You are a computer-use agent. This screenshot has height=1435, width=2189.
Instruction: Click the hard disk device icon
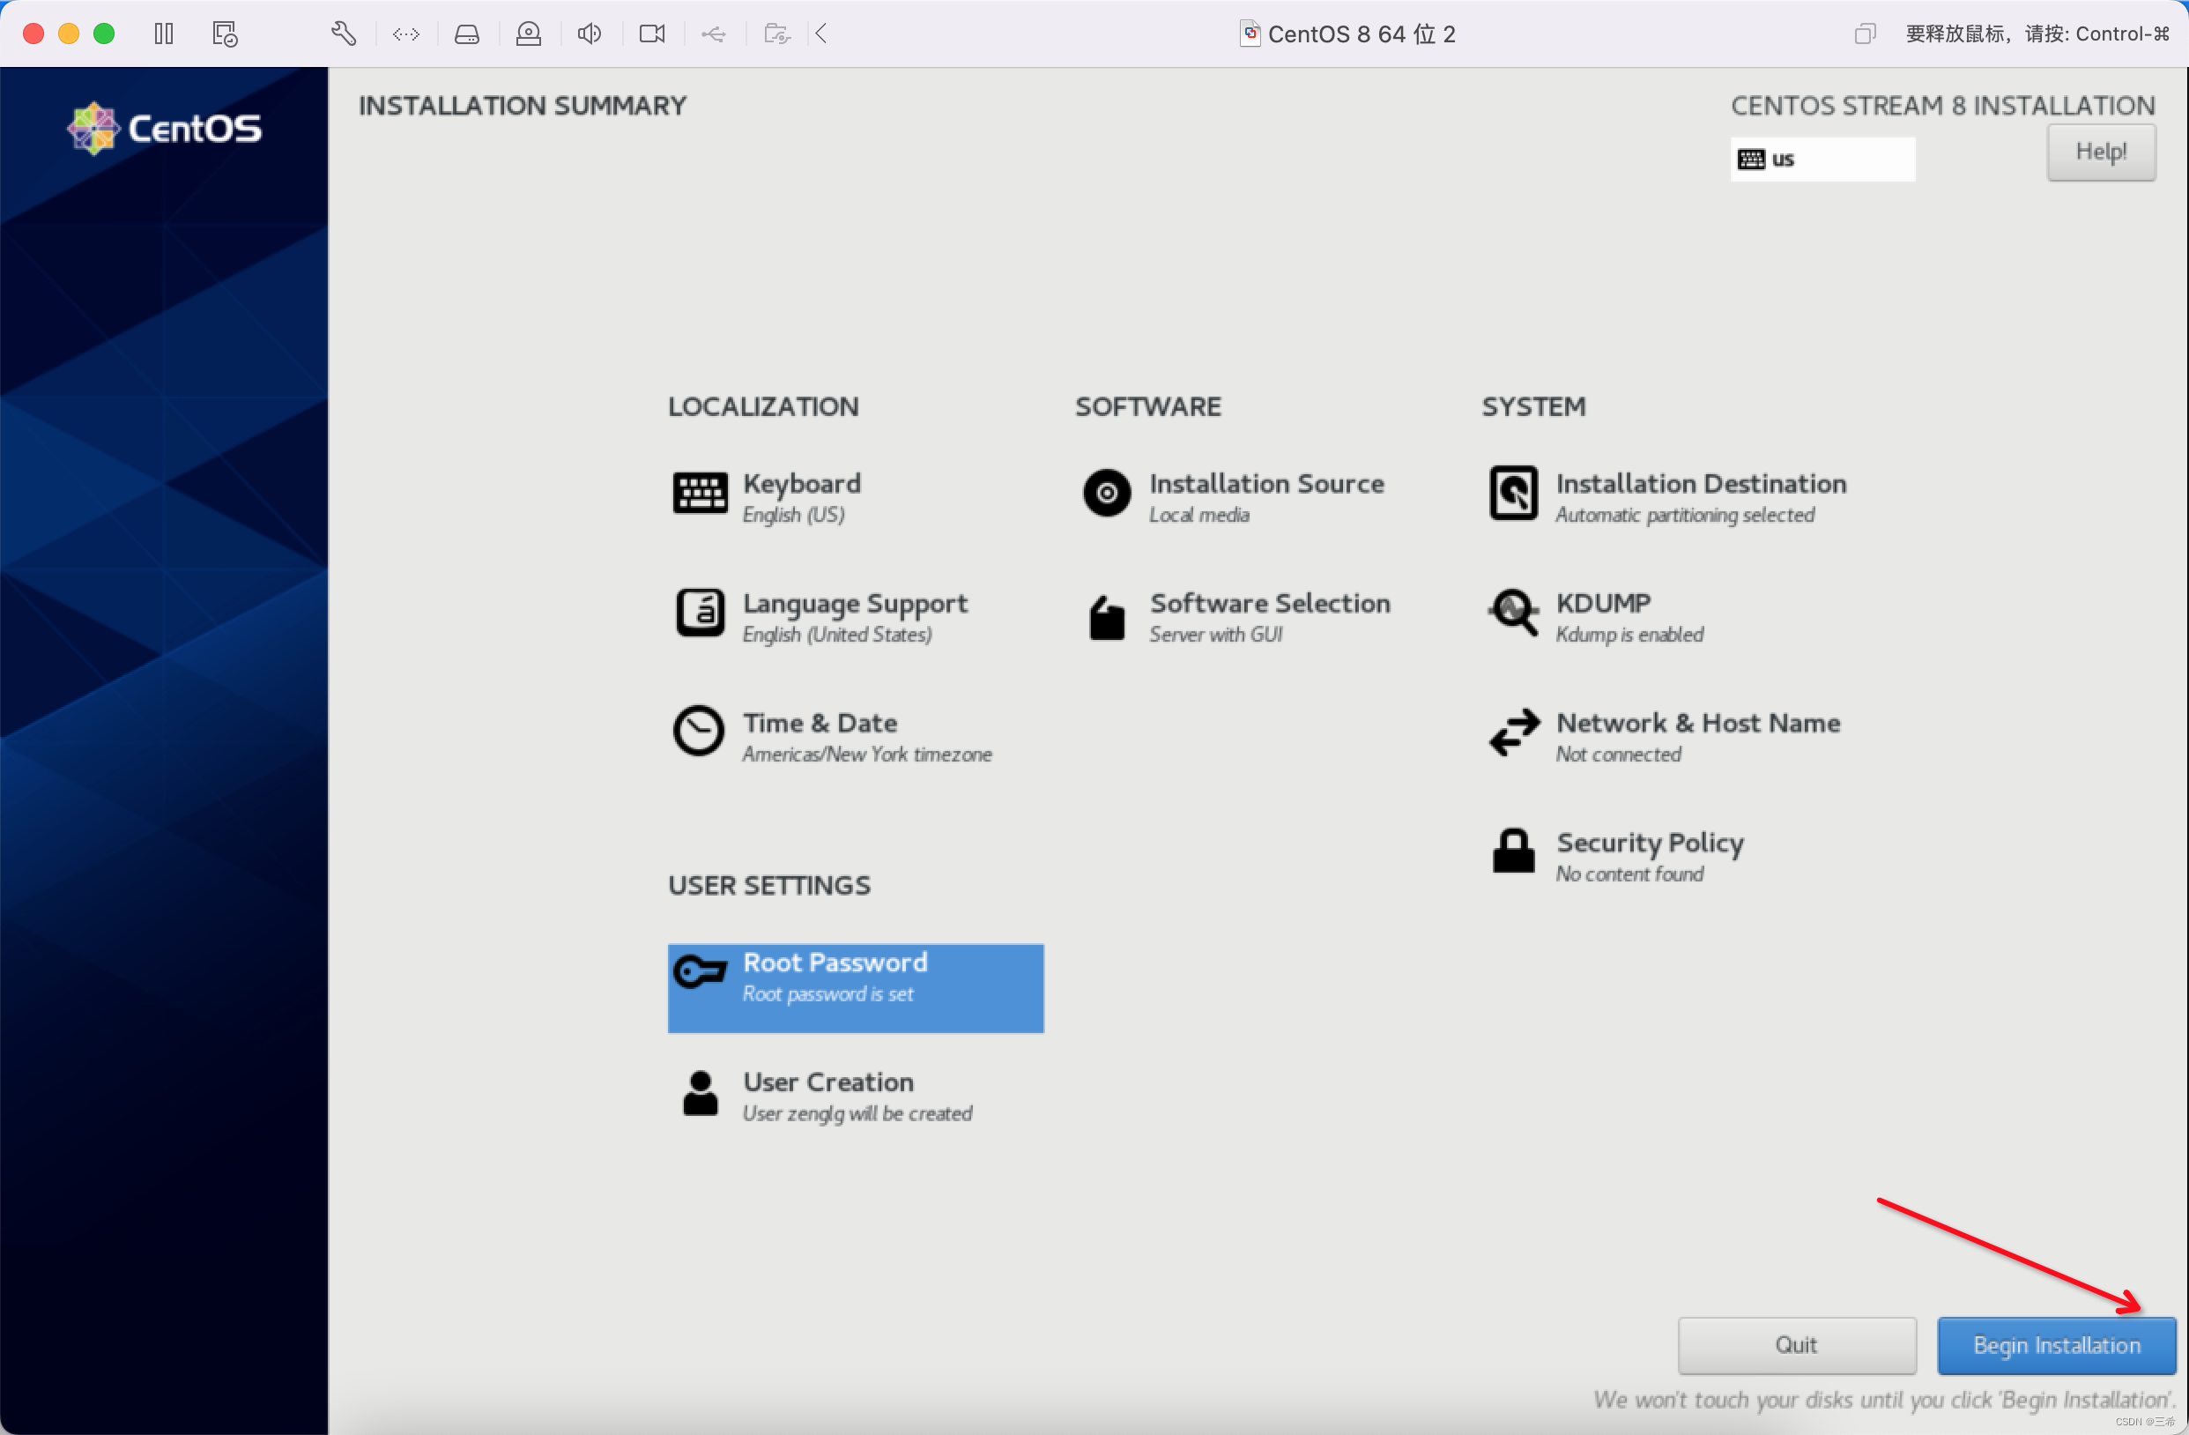(466, 33)
